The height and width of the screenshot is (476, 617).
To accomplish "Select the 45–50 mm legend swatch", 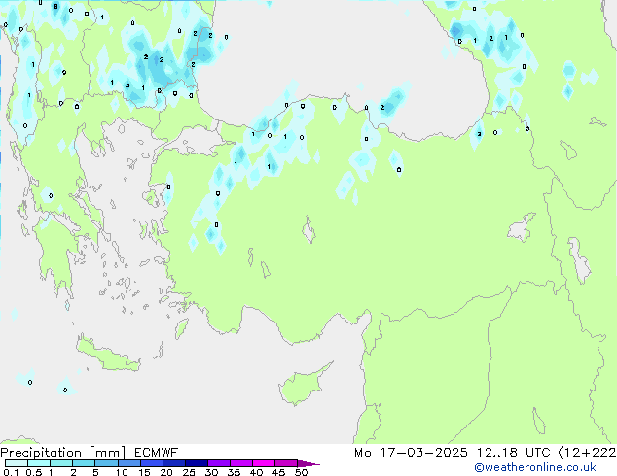I will click(x=286, y=463).
